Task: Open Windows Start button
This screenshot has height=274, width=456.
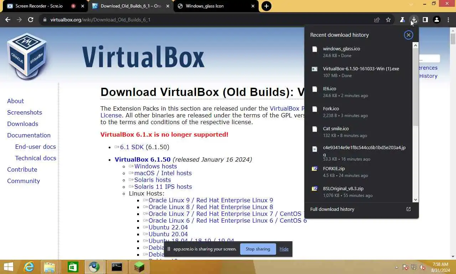Action: tap(8, 267)
